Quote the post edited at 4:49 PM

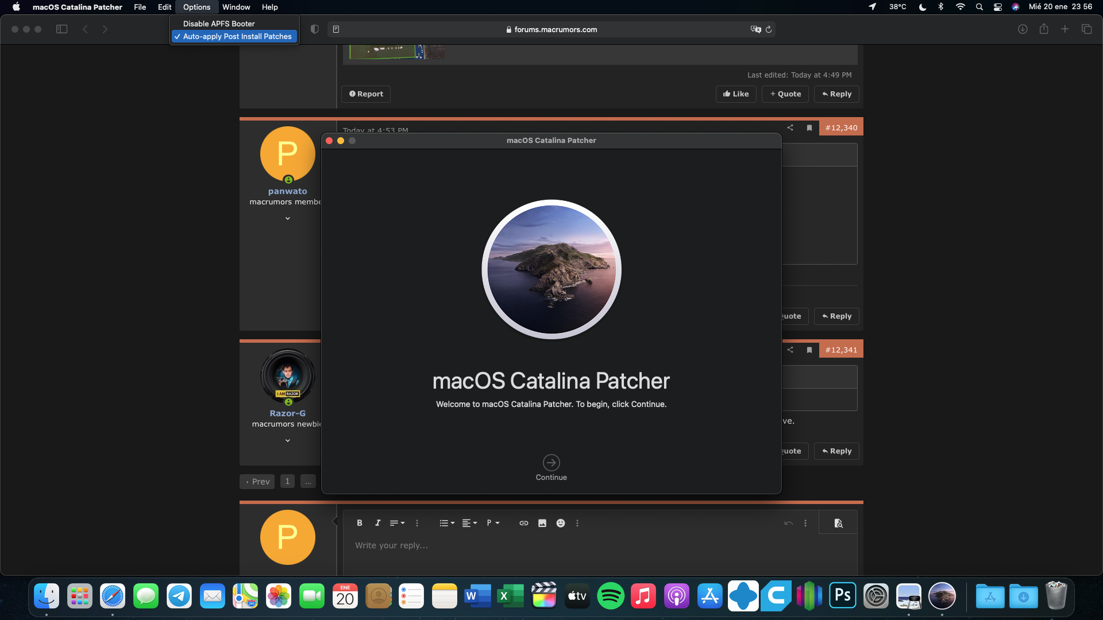(x=785, y=94)
